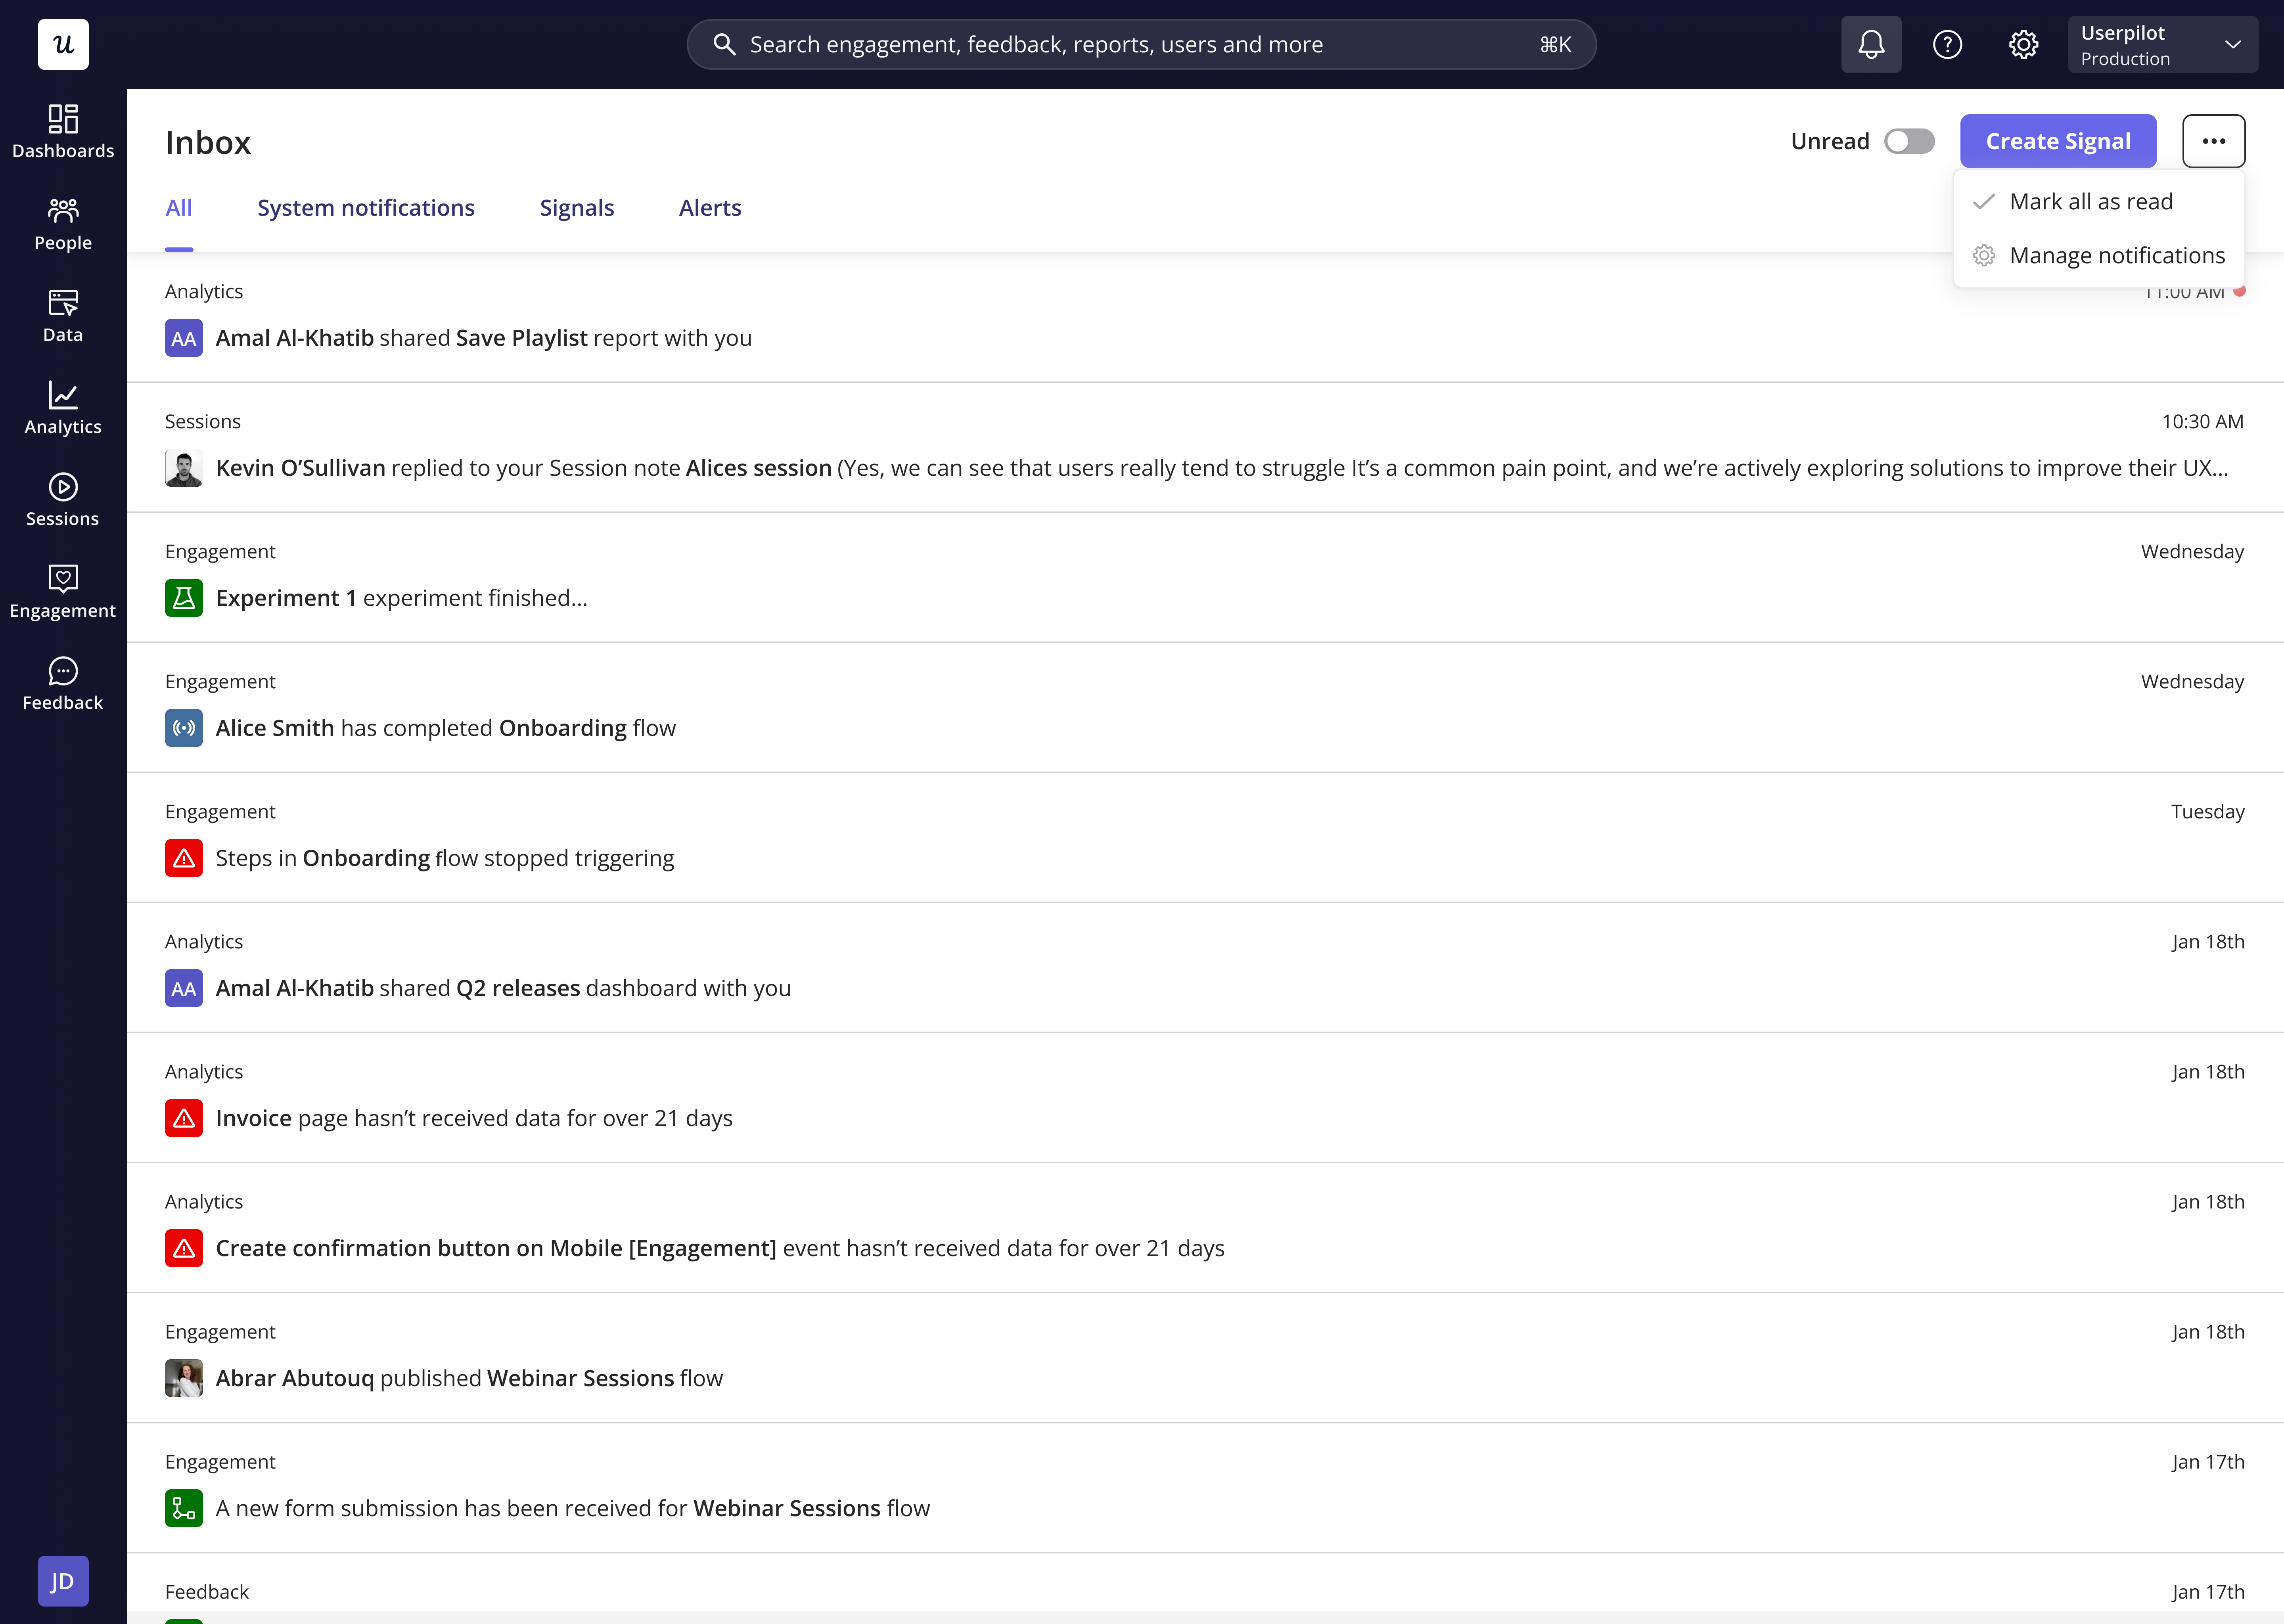Expand the Userpilot Production environment dropdown
The height and width of the screenshot is (1624, 2284).
coord(2162,44)
